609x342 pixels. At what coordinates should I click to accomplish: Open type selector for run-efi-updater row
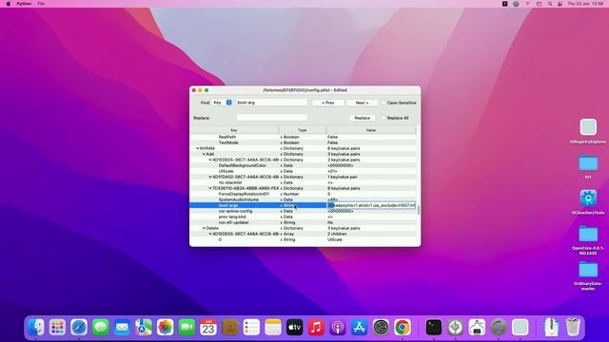click(x=282, y=222)
